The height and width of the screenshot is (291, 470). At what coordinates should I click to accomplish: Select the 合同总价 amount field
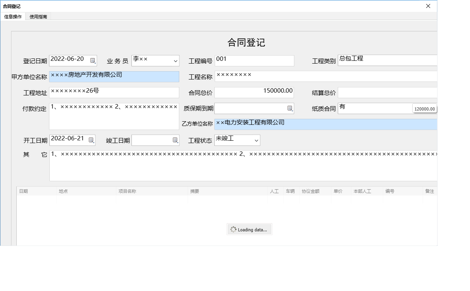[255, 92]
